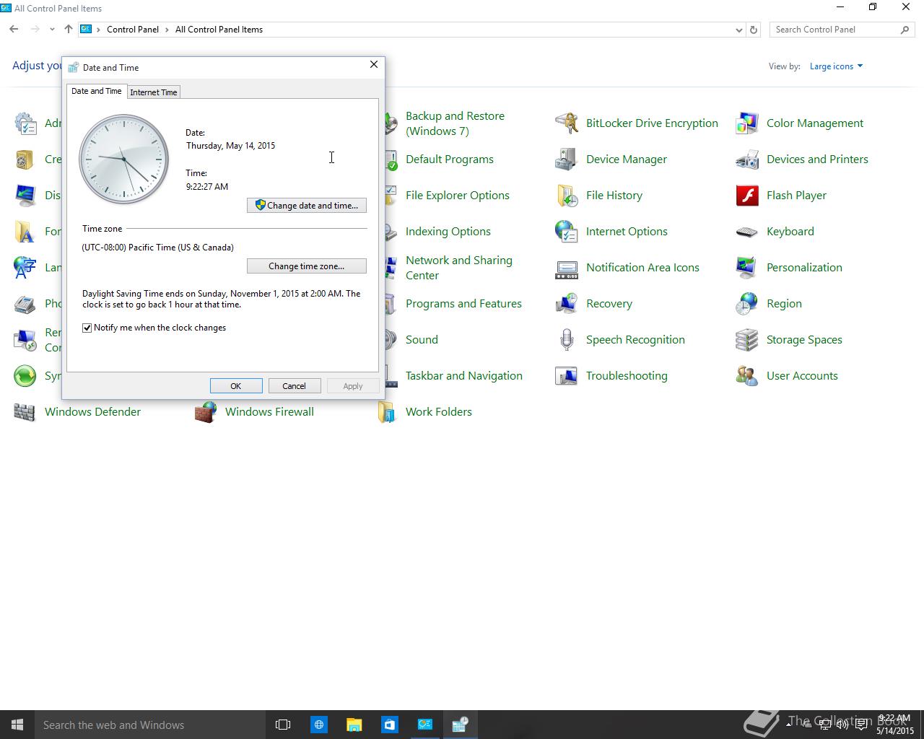Open BitLocker Drive Encryption icon
924x739 pixels.
(566, 123)
